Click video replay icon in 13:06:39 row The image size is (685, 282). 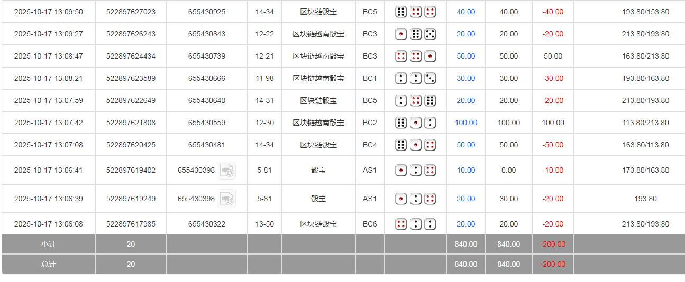[226, 199]
